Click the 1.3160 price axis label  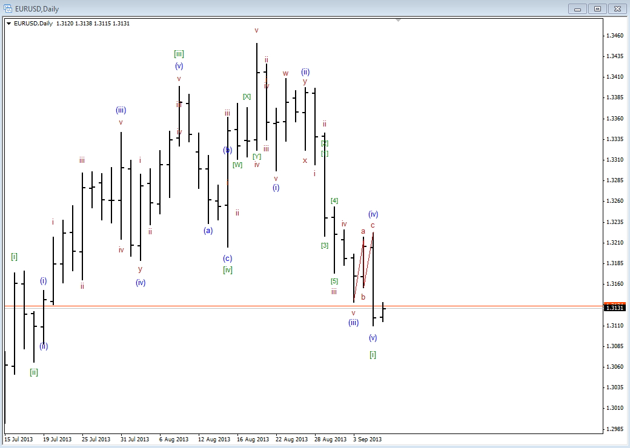coord(615,284)
